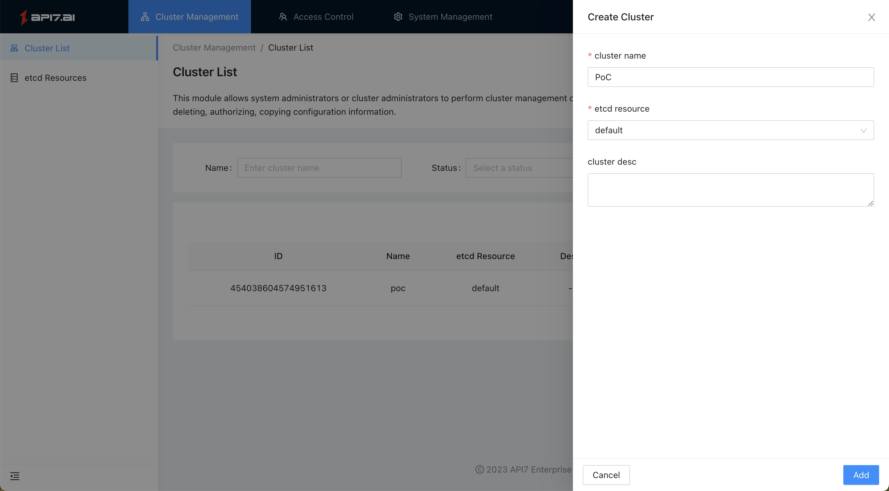This screenshot has height=491, width=889.
Task: Click the etcd Resources sidebar icon
Action: click(14, 78)
